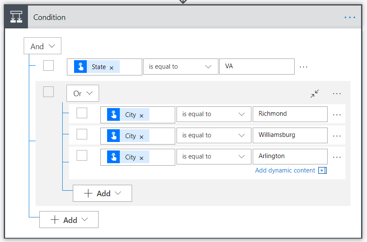Tick the checkbox beside the Arlington condition

(x=82, y=155)
